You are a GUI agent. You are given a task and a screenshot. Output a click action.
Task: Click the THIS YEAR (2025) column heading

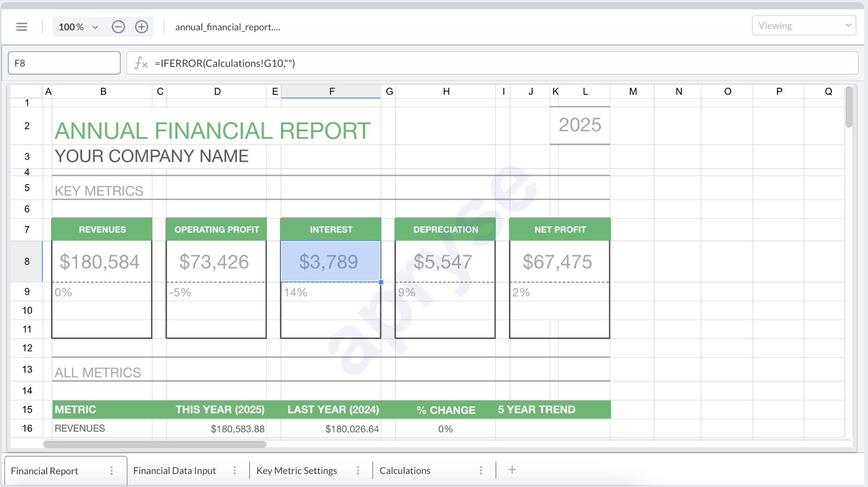coord(220,410)
